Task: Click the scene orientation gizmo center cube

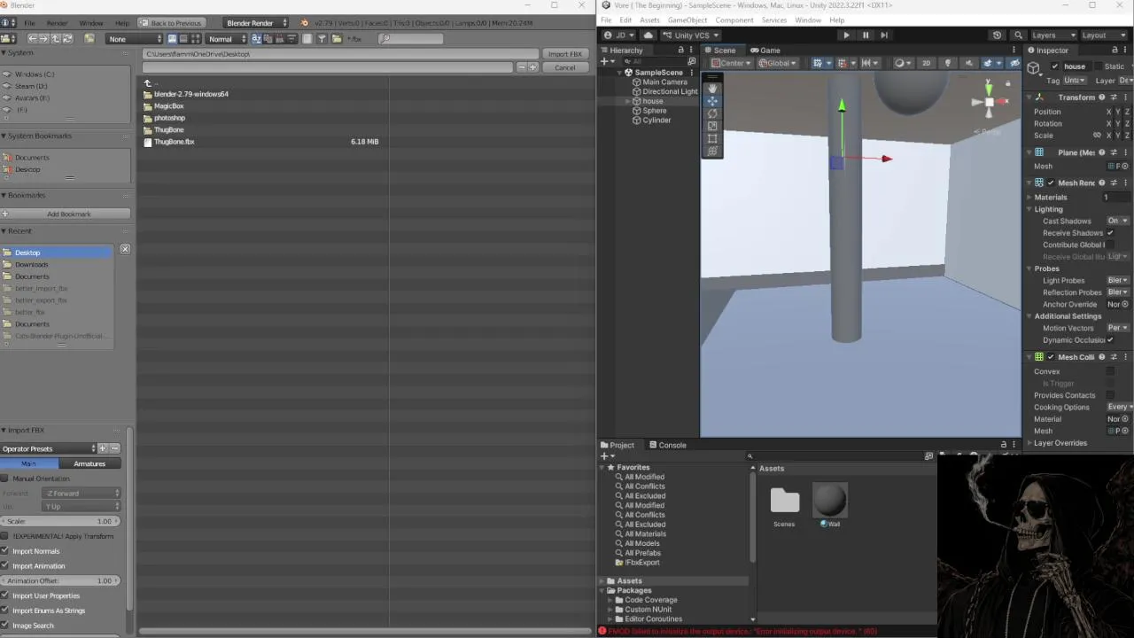Action: [989, 102]
